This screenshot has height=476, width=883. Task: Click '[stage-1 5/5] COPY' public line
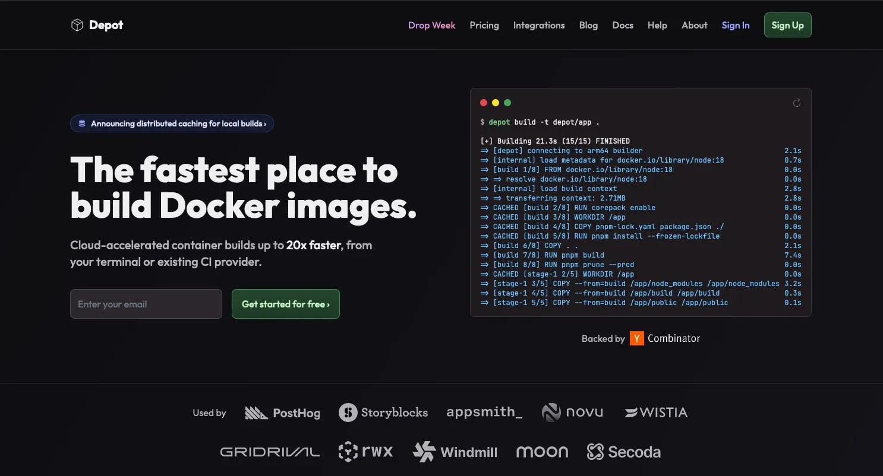604,303
